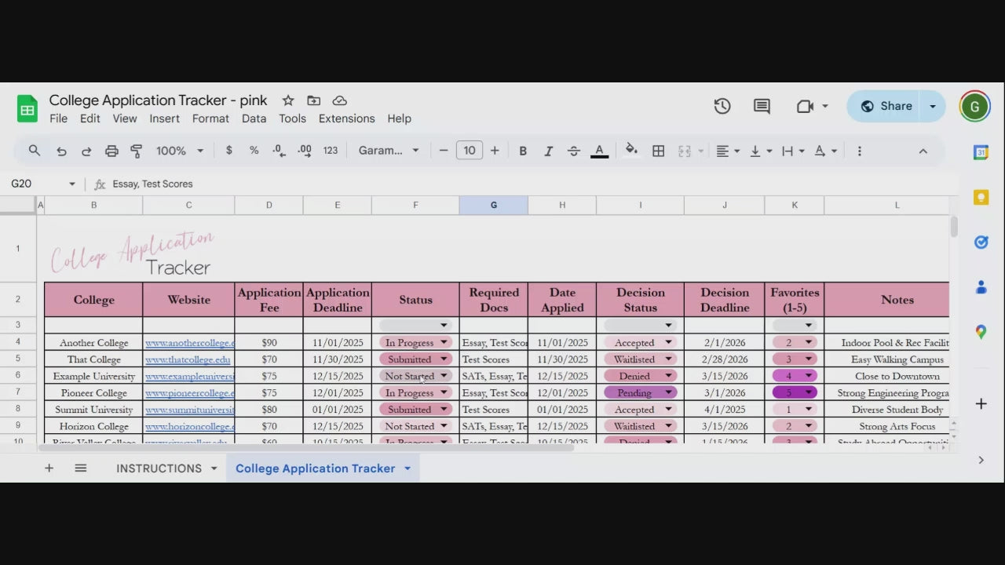Click the borders icon in toolbar
The width and height of the screenshot is (1005, 565).
(659, 151)
